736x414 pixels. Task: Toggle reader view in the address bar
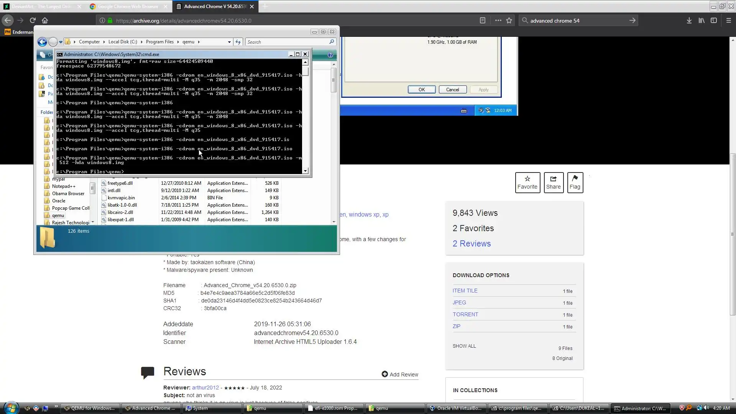tap(483, 21)
